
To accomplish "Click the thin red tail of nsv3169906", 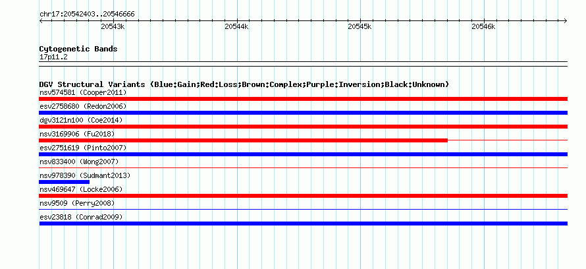I will coord(508,140).
